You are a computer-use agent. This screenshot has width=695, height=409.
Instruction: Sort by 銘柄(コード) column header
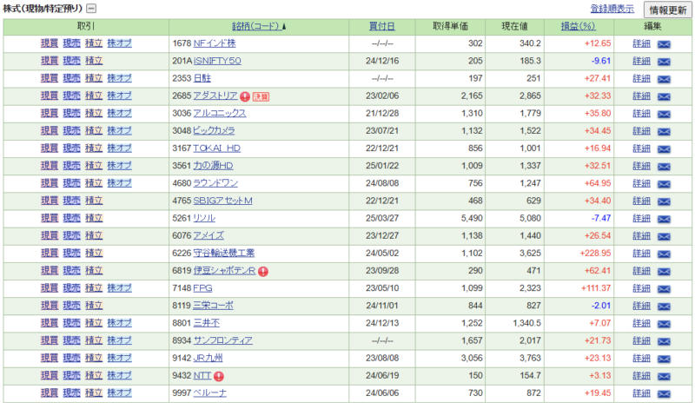[259, 26]
